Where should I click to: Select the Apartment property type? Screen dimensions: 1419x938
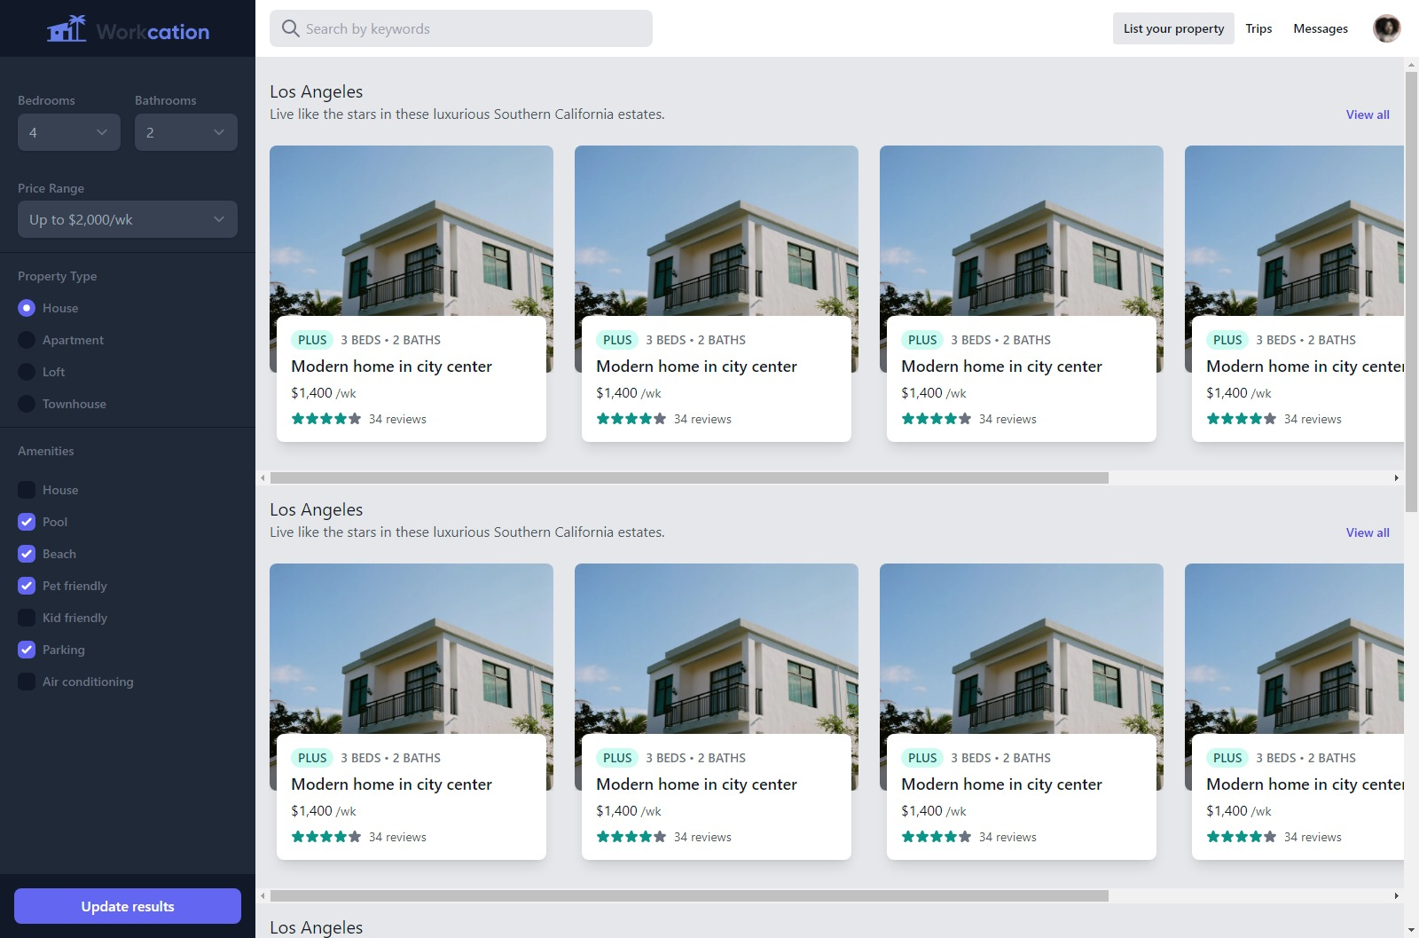(27, 340)
